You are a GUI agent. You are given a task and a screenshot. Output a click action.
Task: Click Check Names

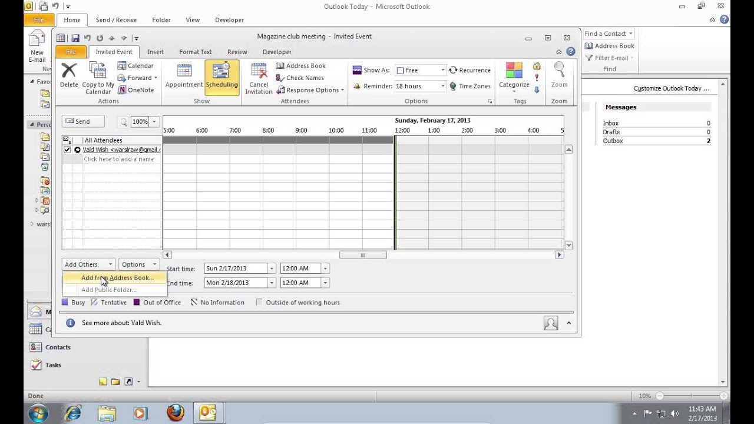click(300, 78)
